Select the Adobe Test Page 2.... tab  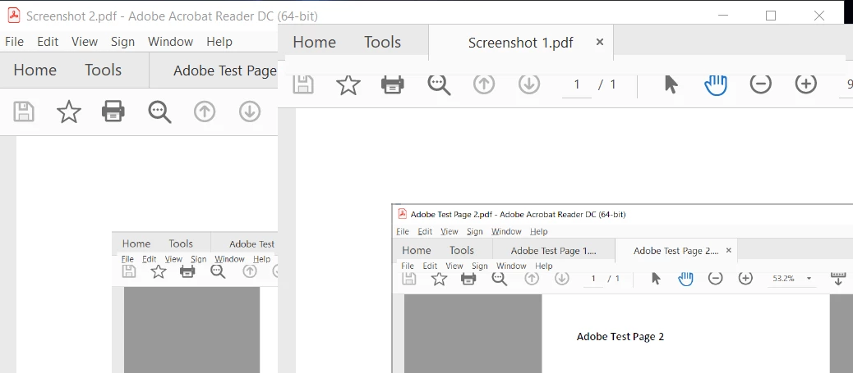[676, 251]
